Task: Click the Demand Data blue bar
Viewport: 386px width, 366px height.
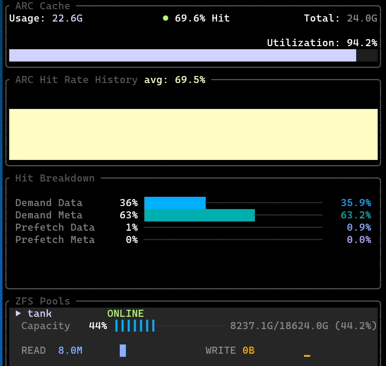Action: (x=175, y=203)
